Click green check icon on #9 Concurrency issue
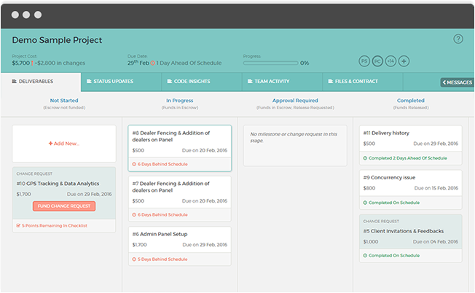 point(365,203)
